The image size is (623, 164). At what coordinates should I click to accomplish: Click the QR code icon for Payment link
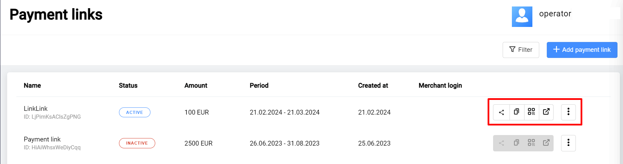(x=531, y=143)
